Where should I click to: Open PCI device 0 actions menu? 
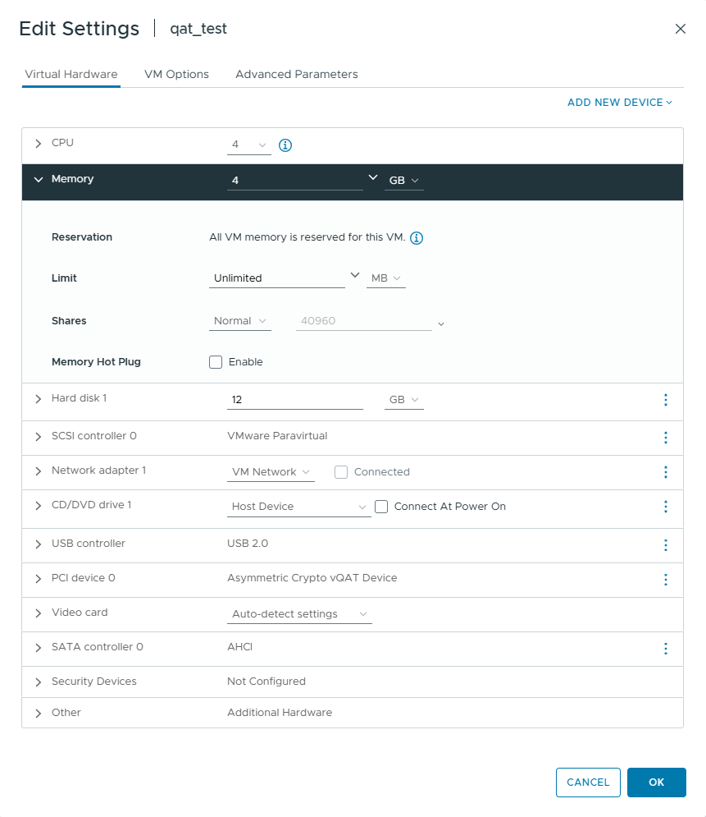click(665, 580)
